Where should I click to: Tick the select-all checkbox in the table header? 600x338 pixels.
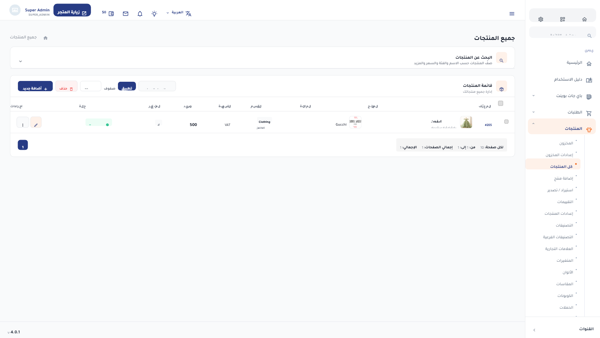(x=501, y=103)
